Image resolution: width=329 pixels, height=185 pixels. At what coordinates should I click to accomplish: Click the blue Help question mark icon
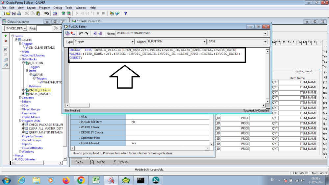coord(125,13)
